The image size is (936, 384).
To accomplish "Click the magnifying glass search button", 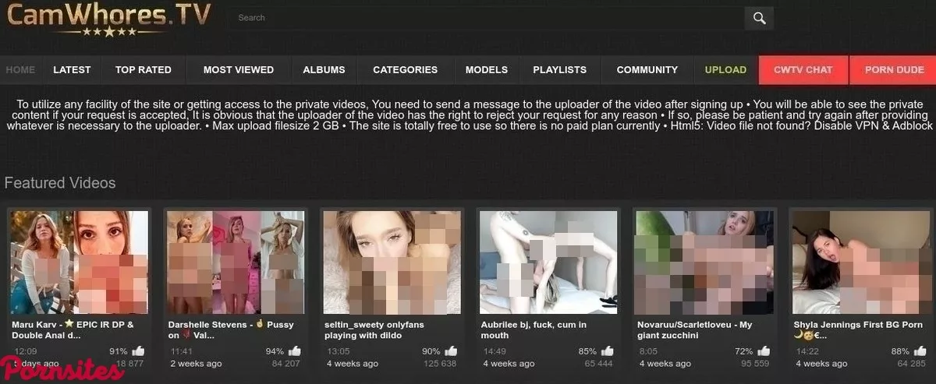I will pos(758,18).
